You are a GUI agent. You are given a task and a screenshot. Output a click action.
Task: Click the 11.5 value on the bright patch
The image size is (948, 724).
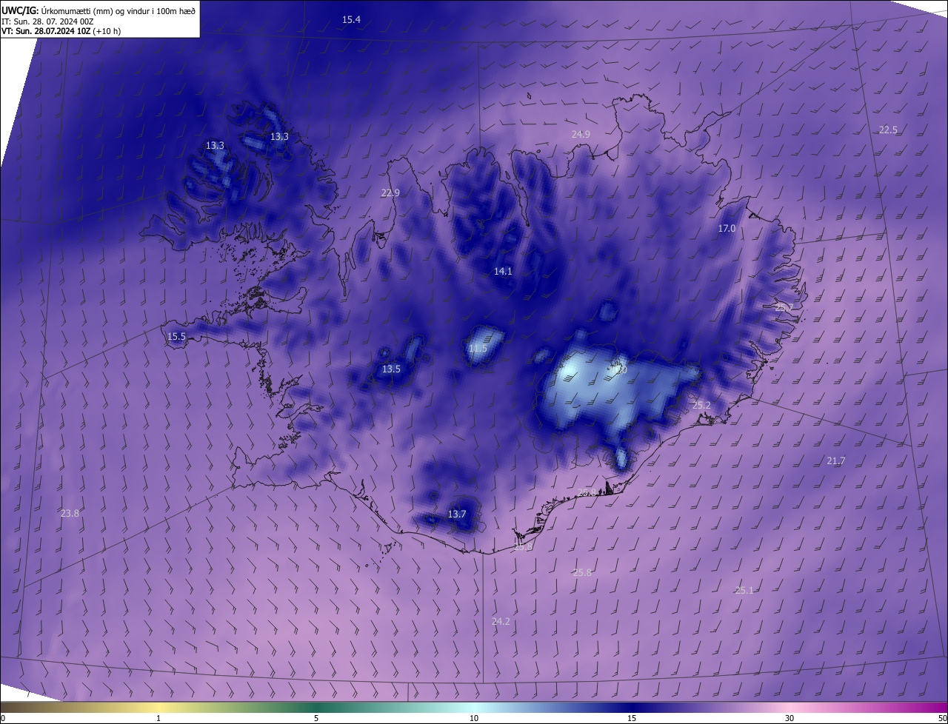478,349
